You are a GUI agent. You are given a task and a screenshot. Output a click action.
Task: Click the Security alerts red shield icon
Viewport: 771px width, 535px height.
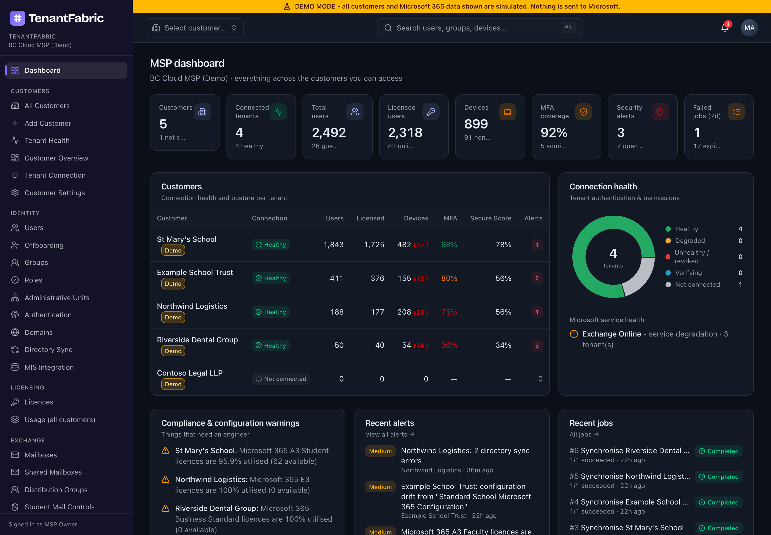(660, 112)
